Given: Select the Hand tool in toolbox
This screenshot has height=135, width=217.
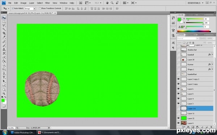Looking at the screenshot, I should [x=4, y=90].
